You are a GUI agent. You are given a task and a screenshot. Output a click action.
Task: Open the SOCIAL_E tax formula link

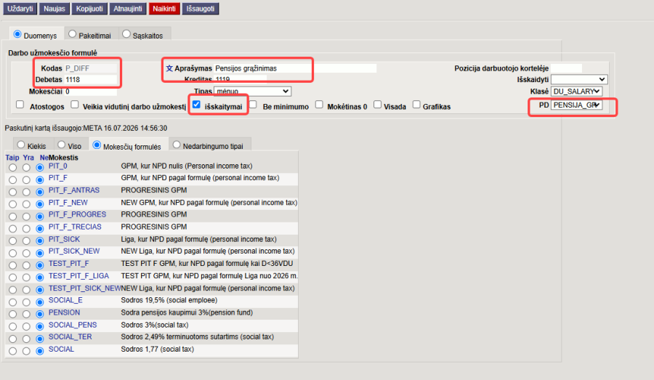(65, 300)
